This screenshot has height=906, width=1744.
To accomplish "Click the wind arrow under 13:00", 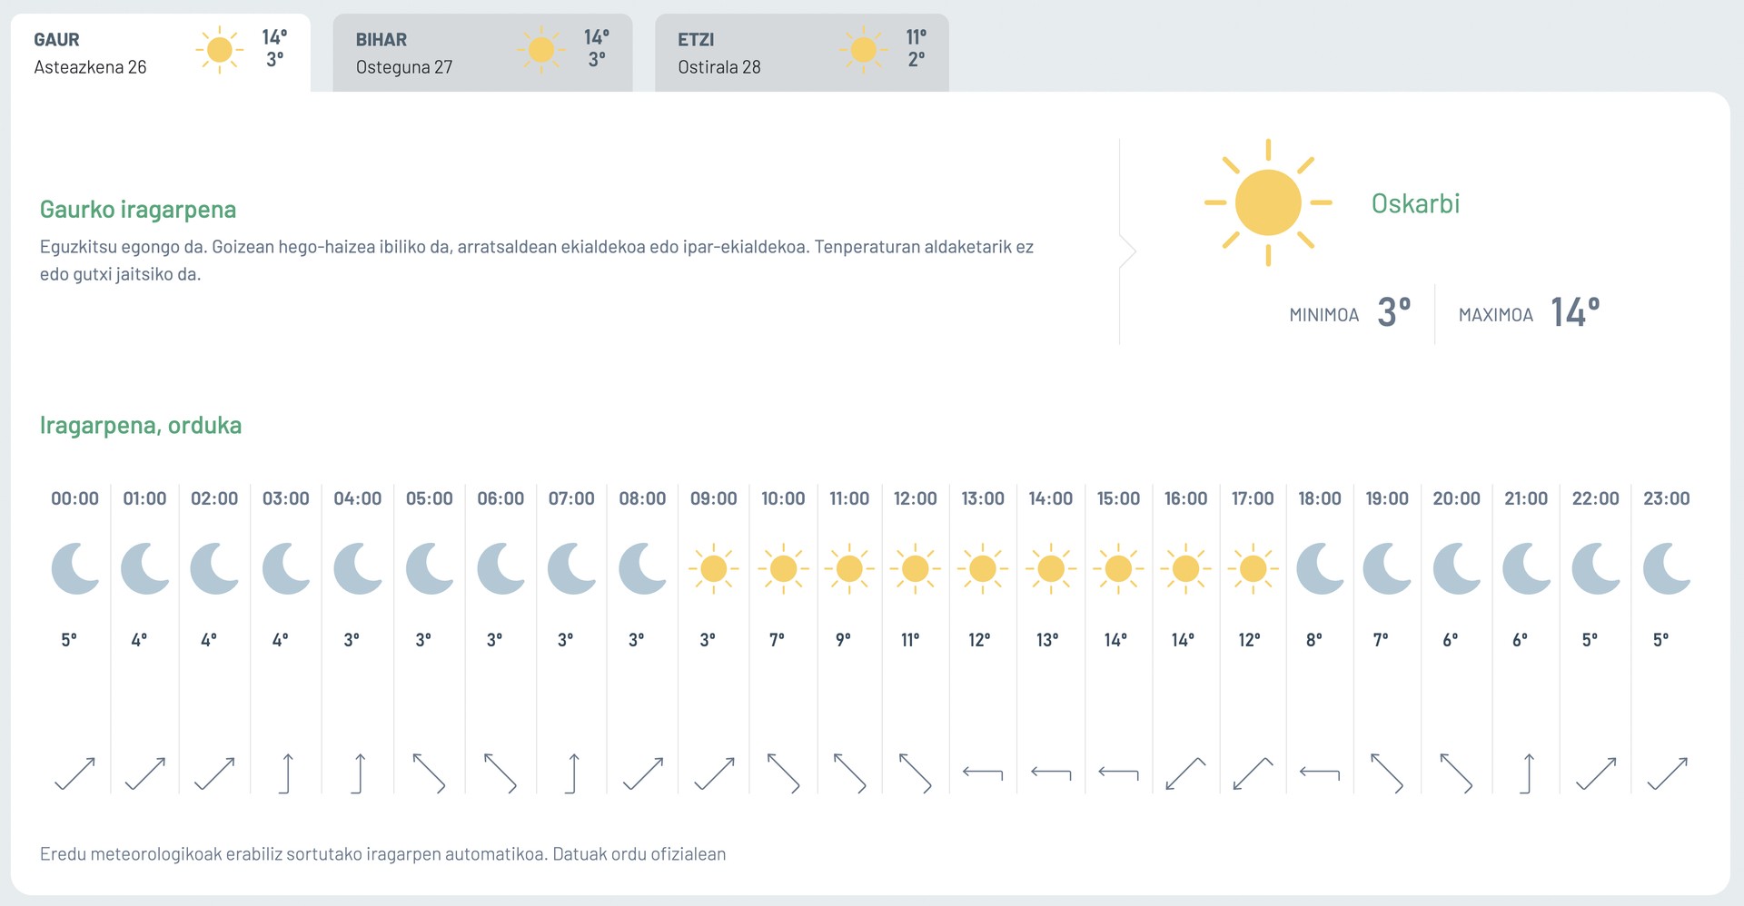I will coord(983,773).
